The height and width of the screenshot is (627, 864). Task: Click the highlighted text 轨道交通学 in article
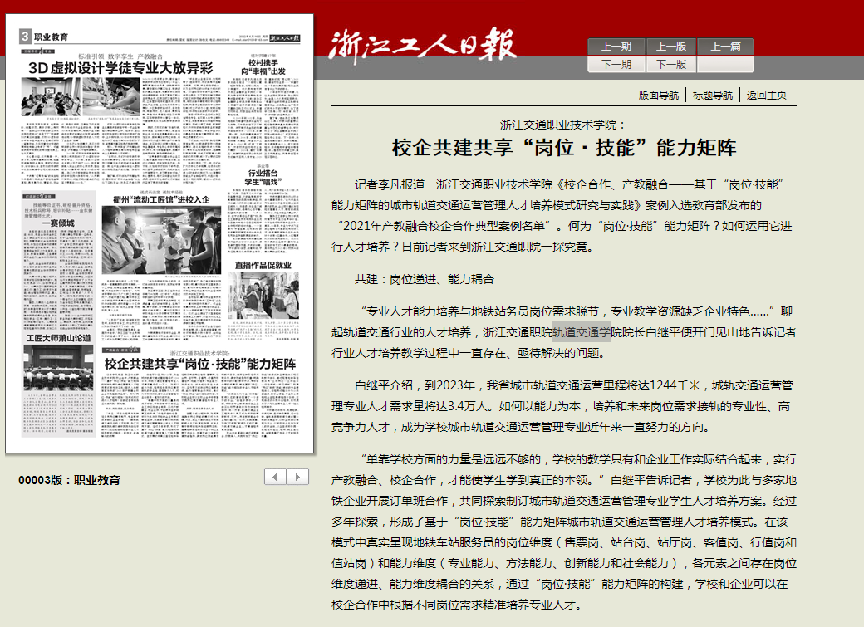click(582, 331)
